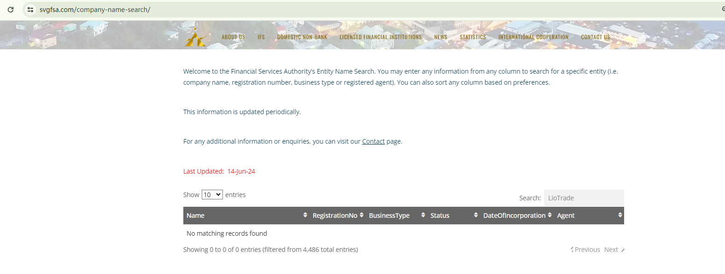This screenshot has width=725, height=274.
Task: Select the svgfsa.com URL in address bar
Action: 95,9
